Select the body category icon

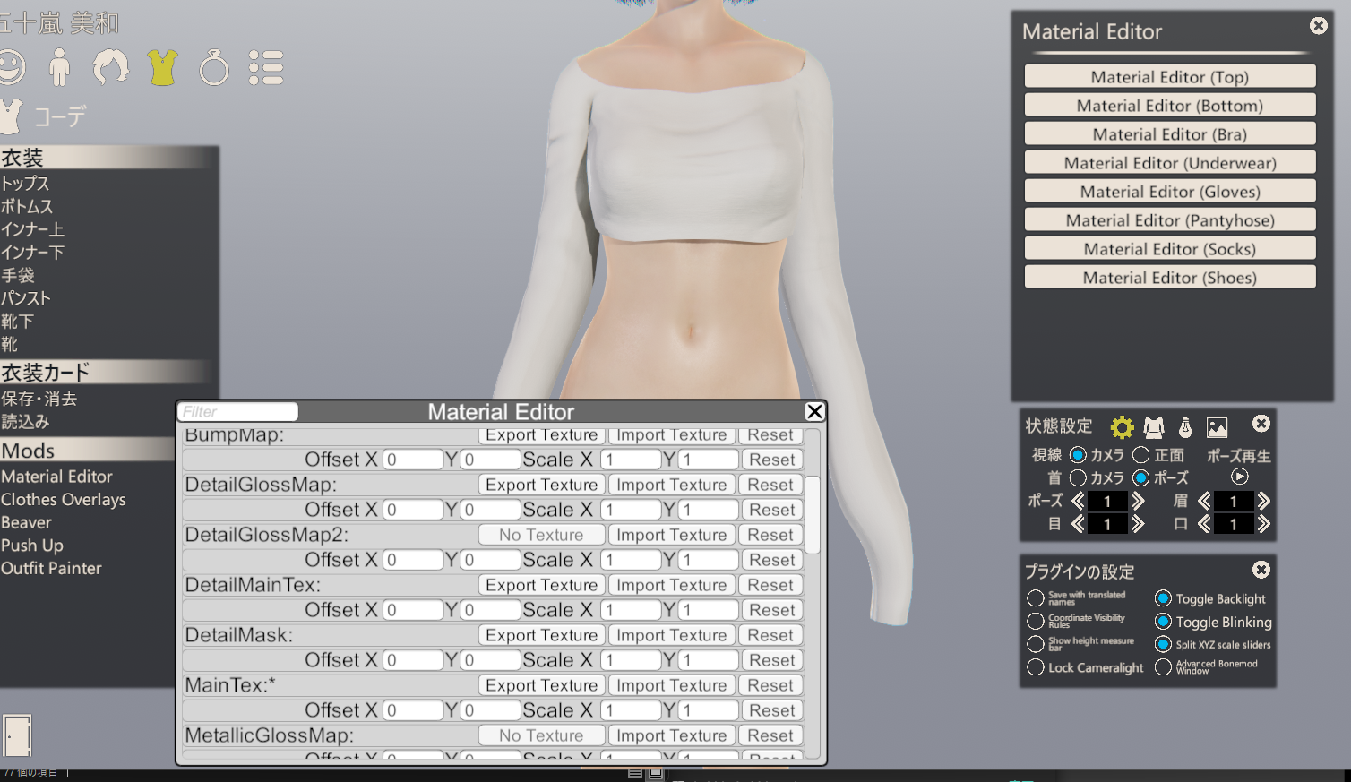pos(60,67)
